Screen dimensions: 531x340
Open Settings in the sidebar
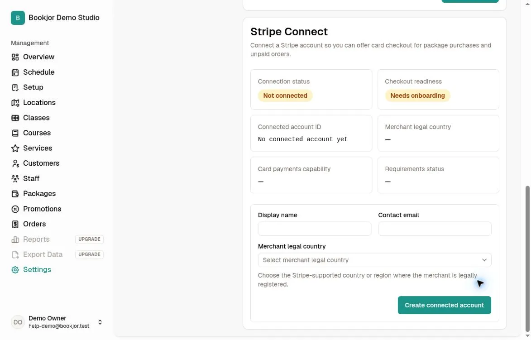[x=37, y=270]
